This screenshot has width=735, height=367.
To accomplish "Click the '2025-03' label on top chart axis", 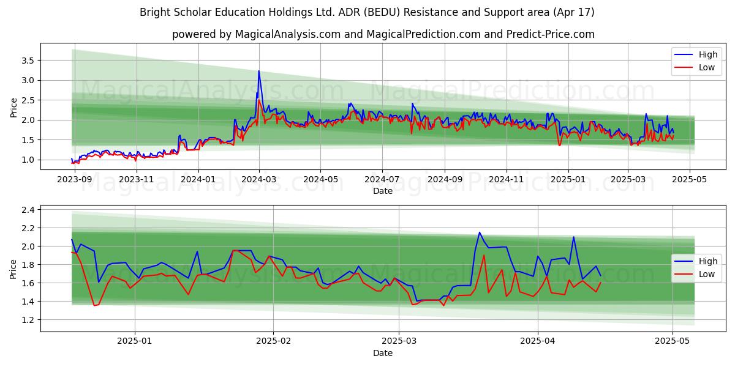I will (x=627, y=180).
